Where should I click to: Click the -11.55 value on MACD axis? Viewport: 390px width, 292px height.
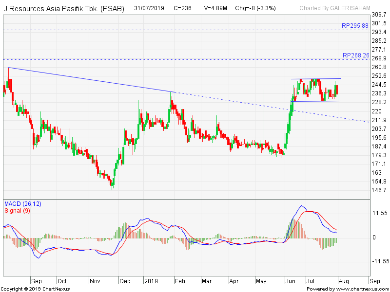(x=378, y=261)
